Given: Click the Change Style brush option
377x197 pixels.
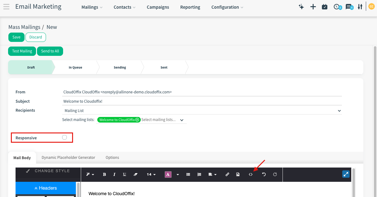Looking at the screenshot, I should [x=48, y=171].
